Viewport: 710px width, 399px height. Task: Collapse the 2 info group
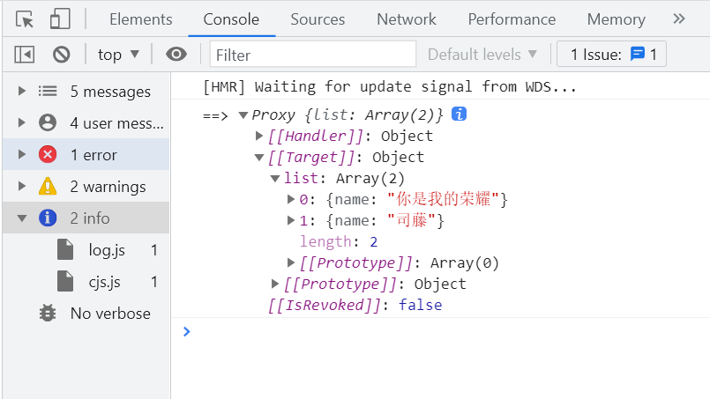click(x=21, y=218)
